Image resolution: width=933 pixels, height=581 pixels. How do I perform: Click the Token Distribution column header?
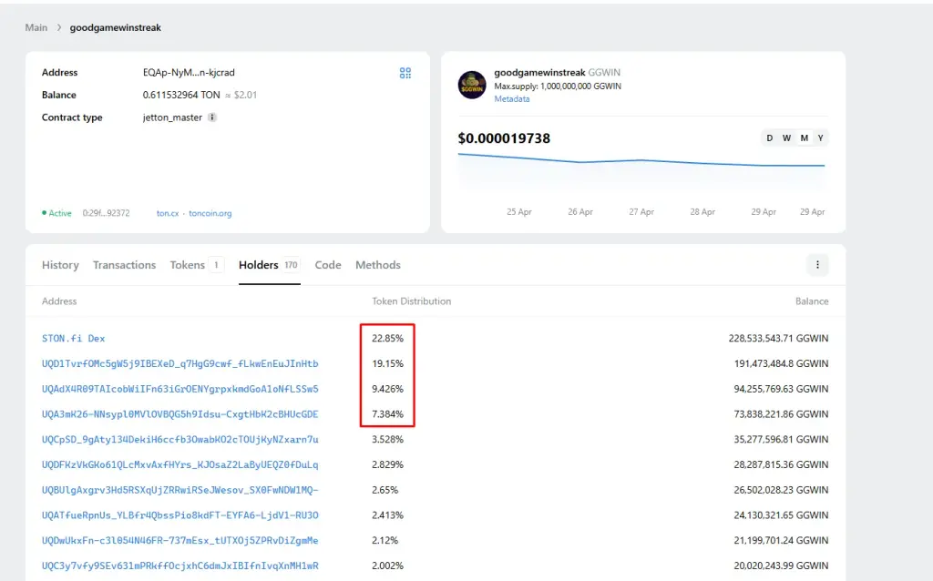pos(411,301)
